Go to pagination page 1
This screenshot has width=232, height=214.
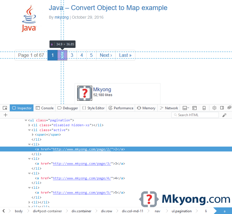click(52, 55)
